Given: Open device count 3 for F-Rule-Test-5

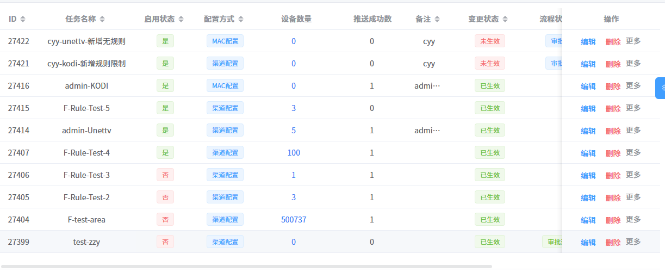Looking at the screenshot, I should (294, 108).
